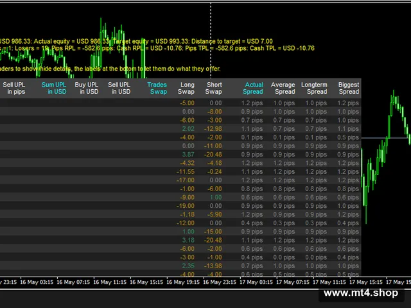Click the 17 May 03:15 time axis label
This screenshot has width=411, height=308.
tap(256, 282)
